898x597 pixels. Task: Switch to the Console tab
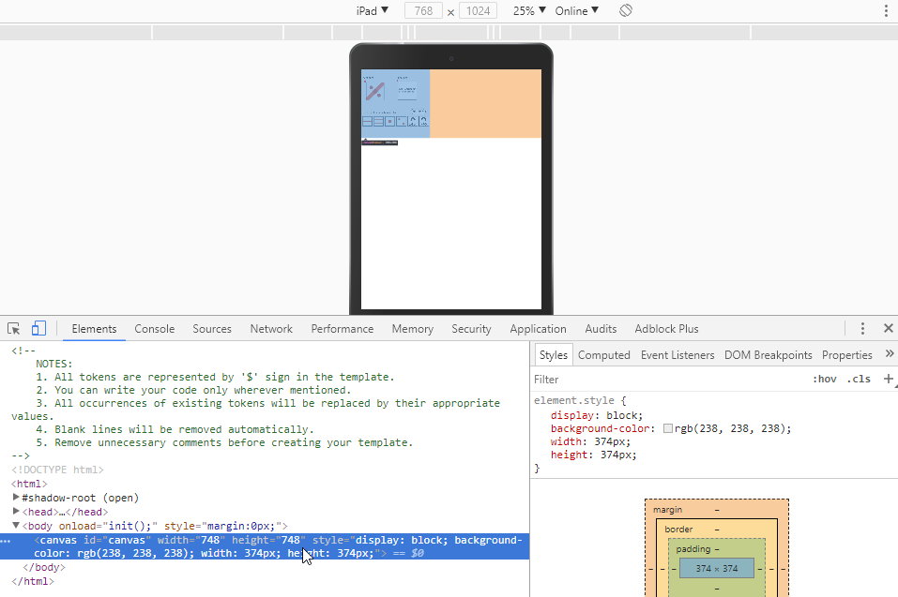[154, 329]
